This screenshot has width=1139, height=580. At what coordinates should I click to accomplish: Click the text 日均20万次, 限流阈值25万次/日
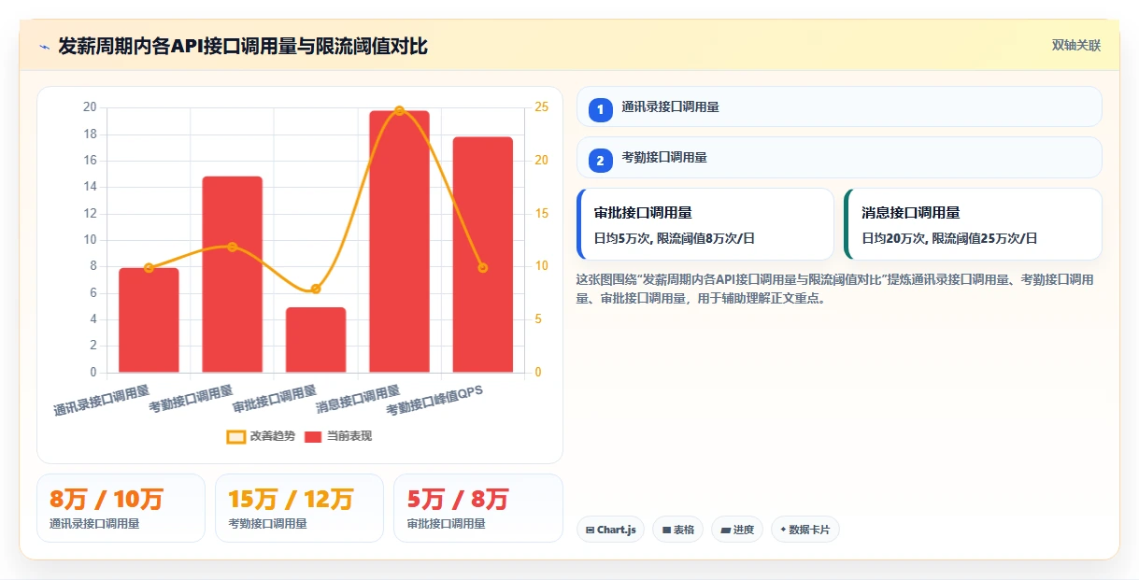(949, 238)
